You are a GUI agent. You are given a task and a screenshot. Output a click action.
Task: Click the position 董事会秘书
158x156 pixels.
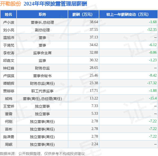click(42, 76)
